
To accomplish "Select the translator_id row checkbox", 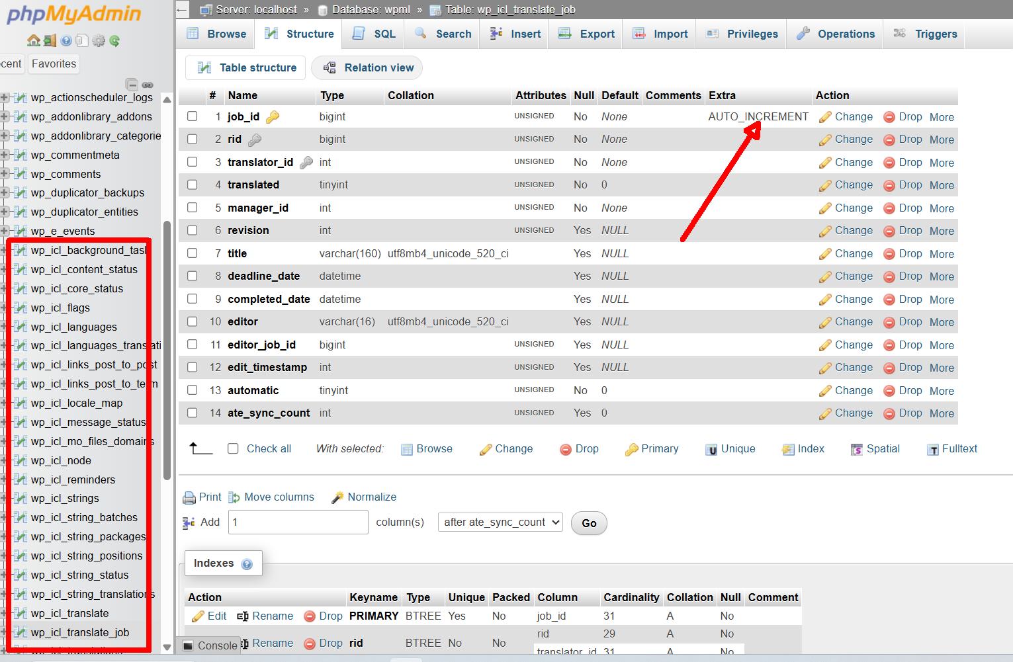I will click(193, 161).
